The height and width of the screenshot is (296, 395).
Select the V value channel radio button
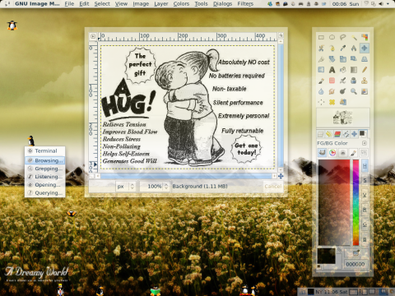(x=365, y=195)
